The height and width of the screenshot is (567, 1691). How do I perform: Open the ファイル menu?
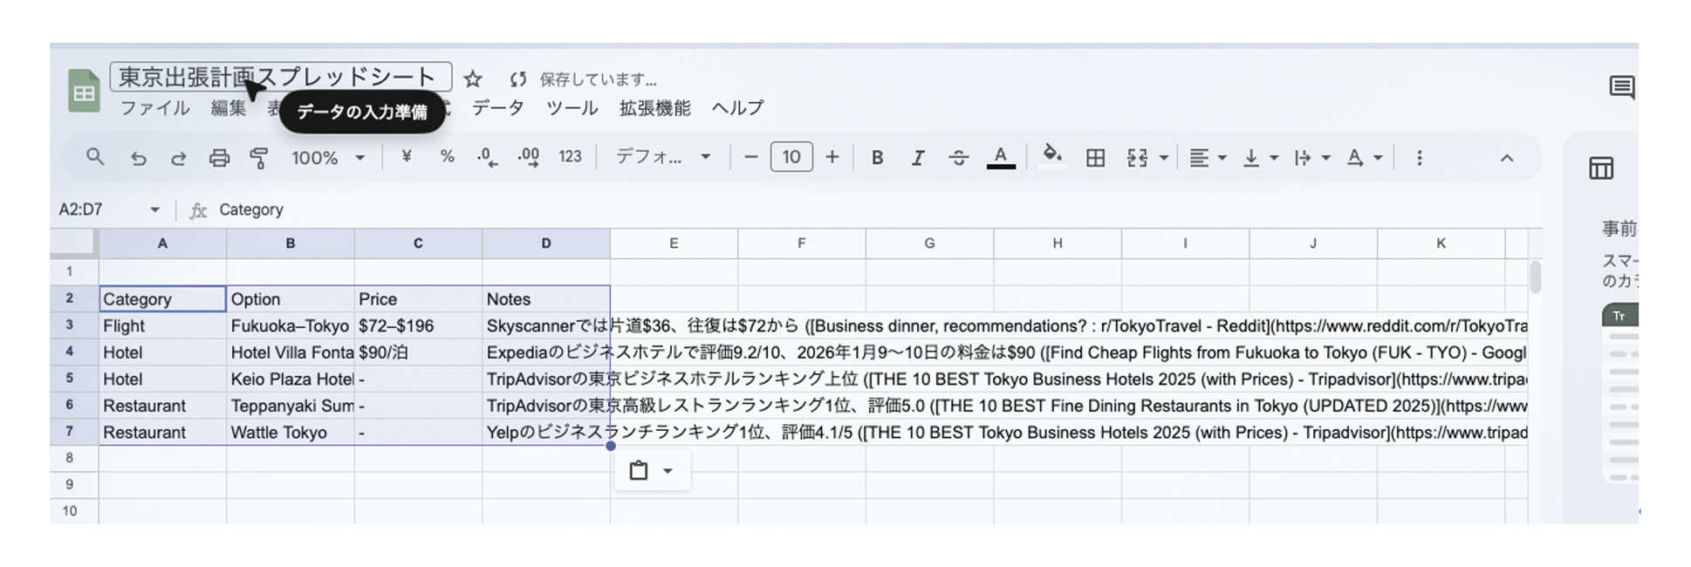[x=154, y=108]
